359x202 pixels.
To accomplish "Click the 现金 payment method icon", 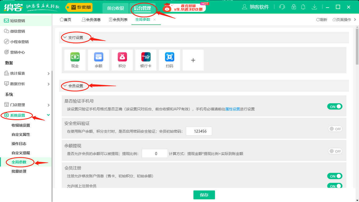I will pyautogui.click(x=75, y=60).
